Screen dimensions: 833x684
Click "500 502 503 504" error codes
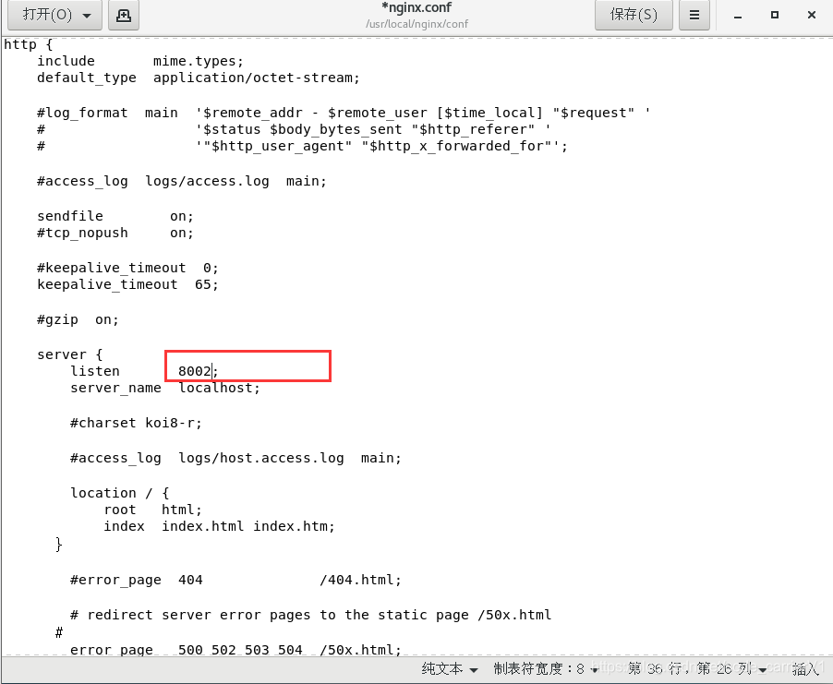click(x=240, y=650)
